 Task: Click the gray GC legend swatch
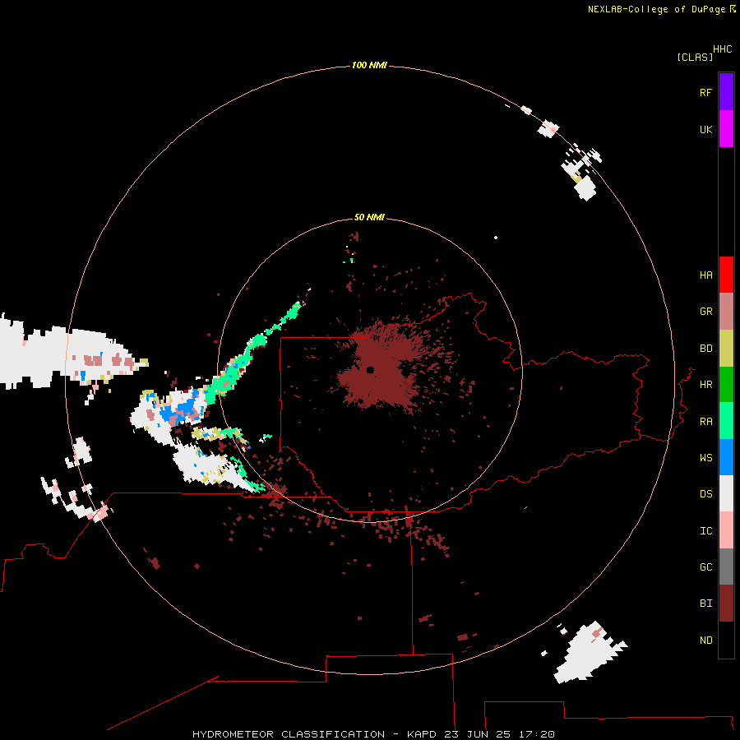[x=726, y=567]
